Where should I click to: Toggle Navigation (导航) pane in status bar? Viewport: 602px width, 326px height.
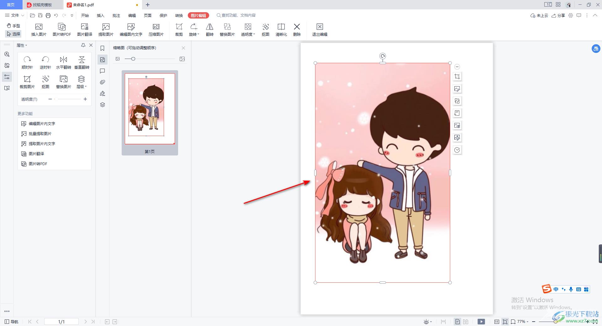[12, 322]
